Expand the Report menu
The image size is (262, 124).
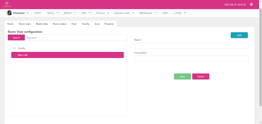click(70, 13)
